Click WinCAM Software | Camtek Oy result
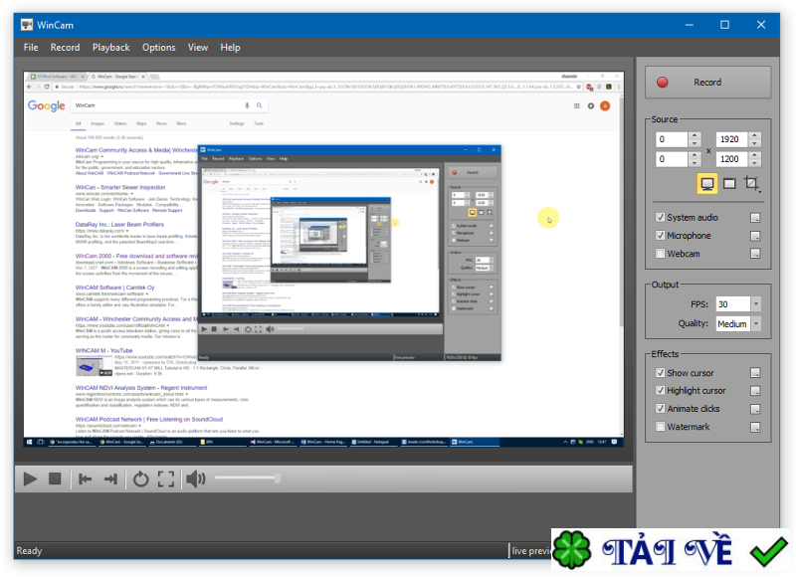 (114, 288)
